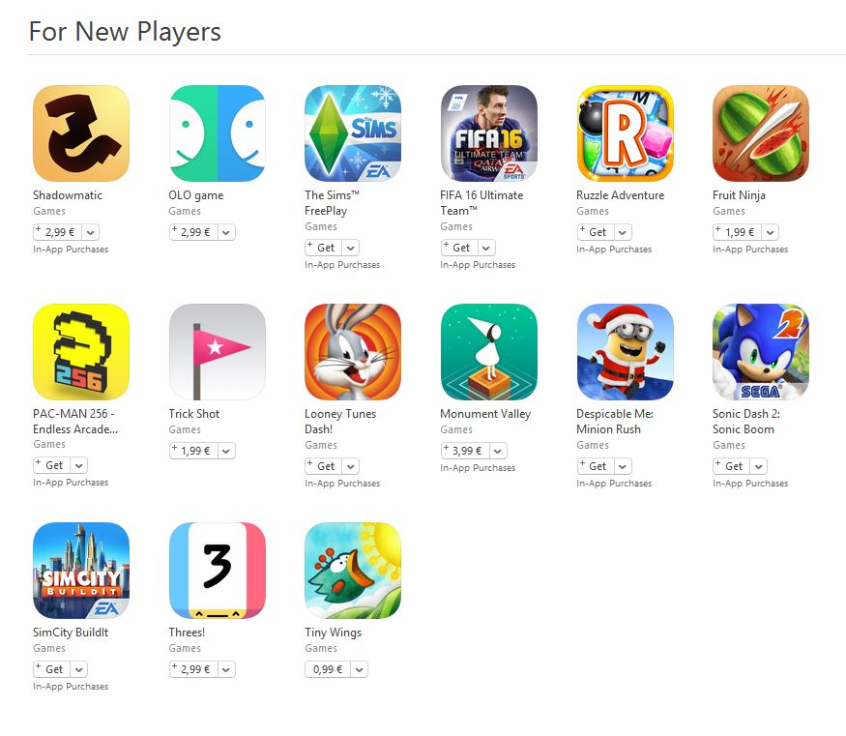
Task: Expand dropdown beside Monument Valley price
Action: pyautogui.click(x=498, y=451)
